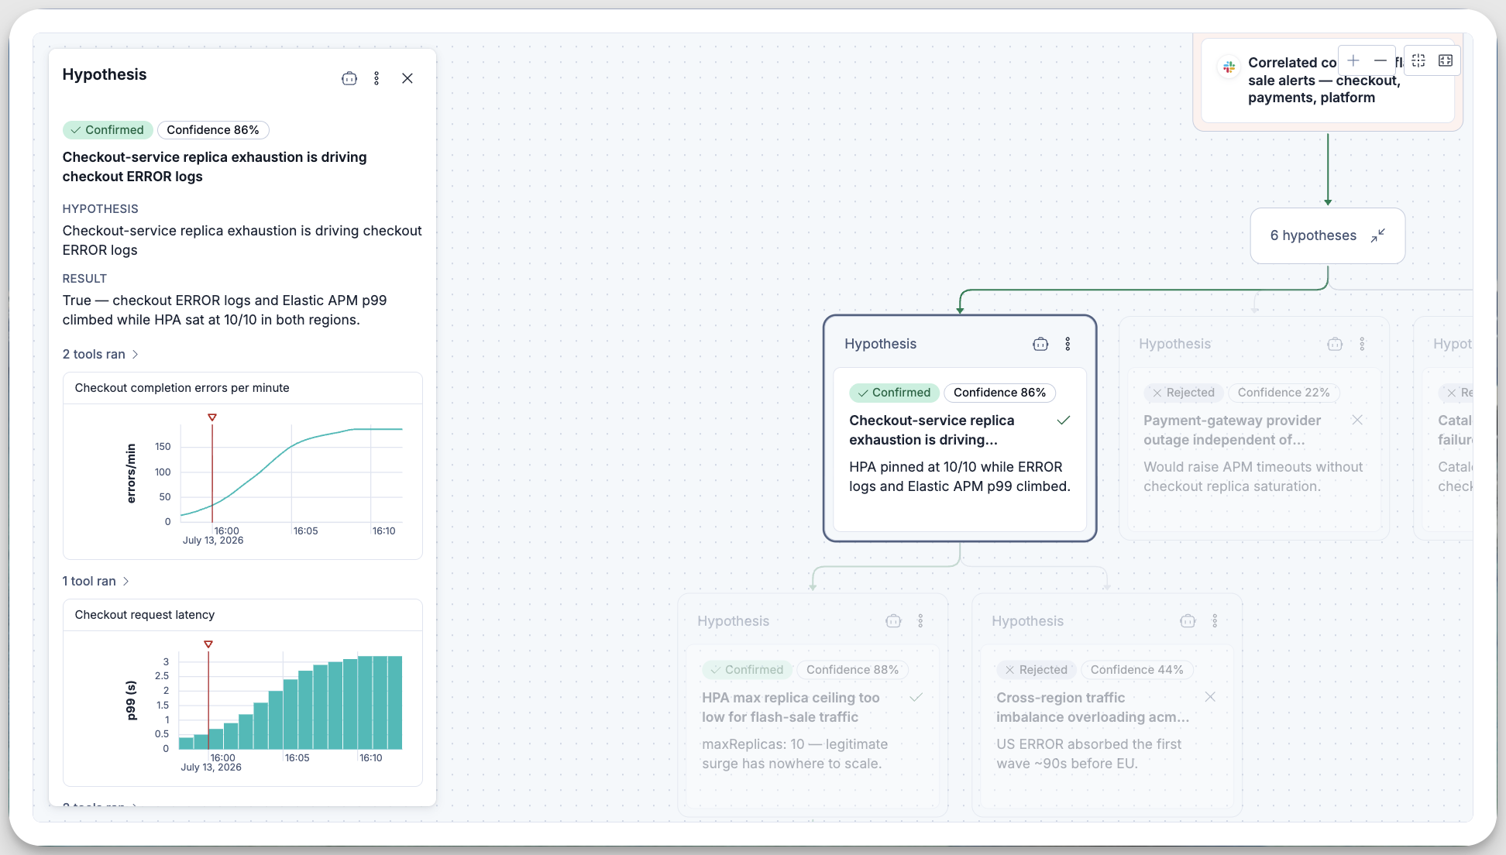The height and width of the screenshot is (855, 1506).
Task: Click the checkmark on the Checkout-service replica card
Action: click(1064, 421)
